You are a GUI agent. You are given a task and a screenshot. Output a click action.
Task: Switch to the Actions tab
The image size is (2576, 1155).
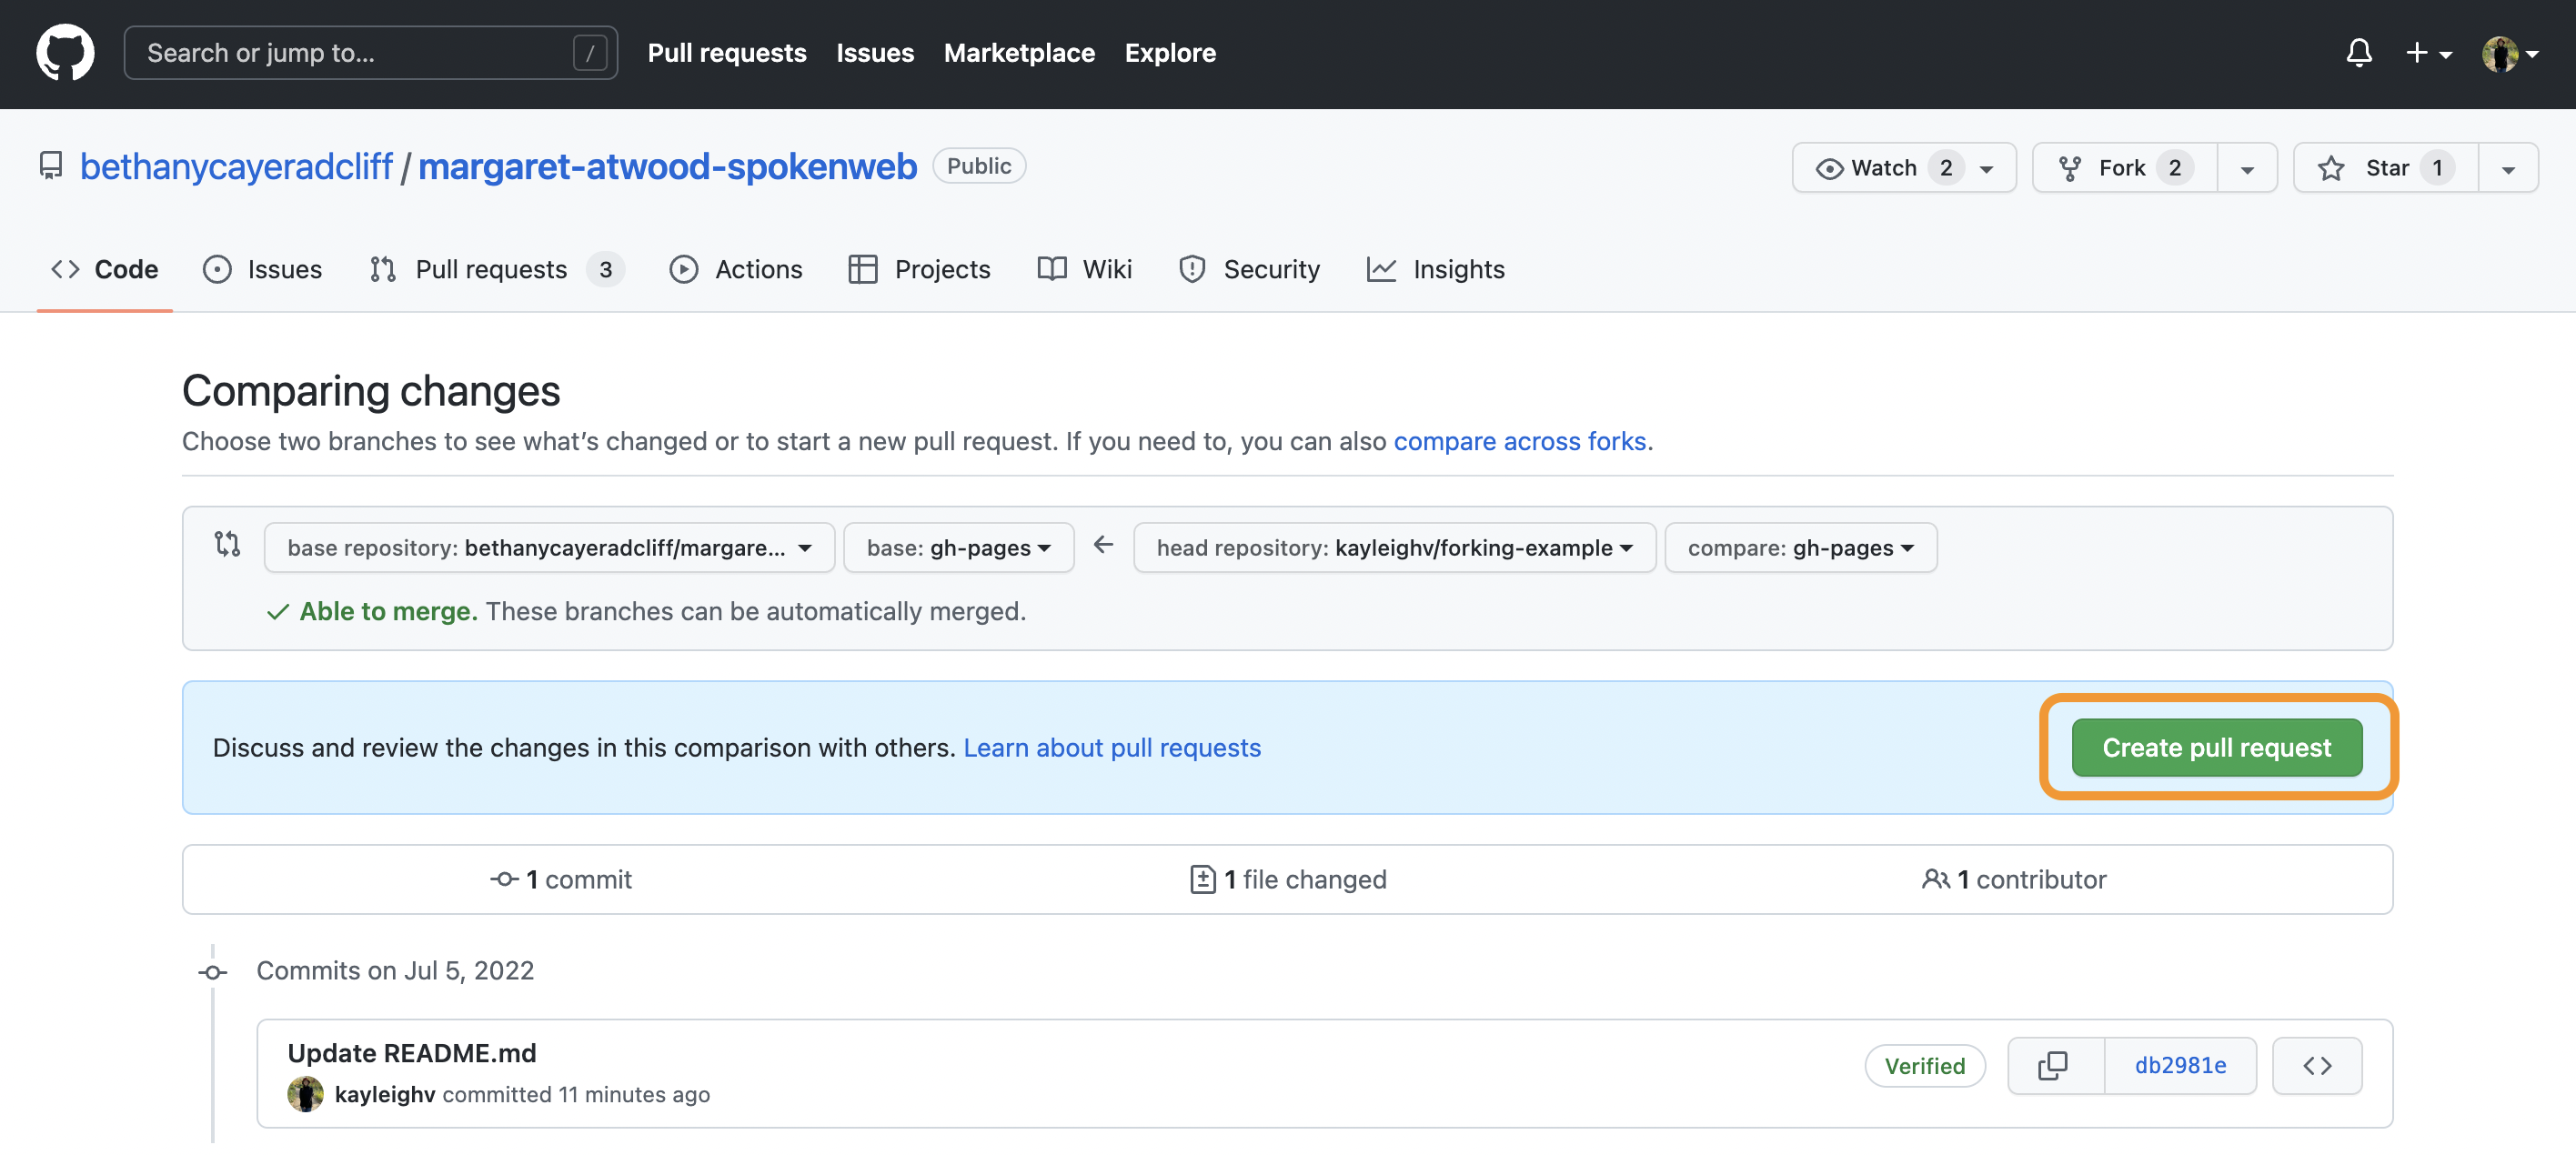pos(736,269)
